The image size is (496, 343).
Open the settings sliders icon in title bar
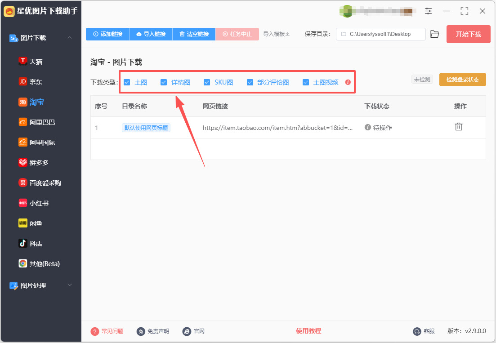click(428, 11)
